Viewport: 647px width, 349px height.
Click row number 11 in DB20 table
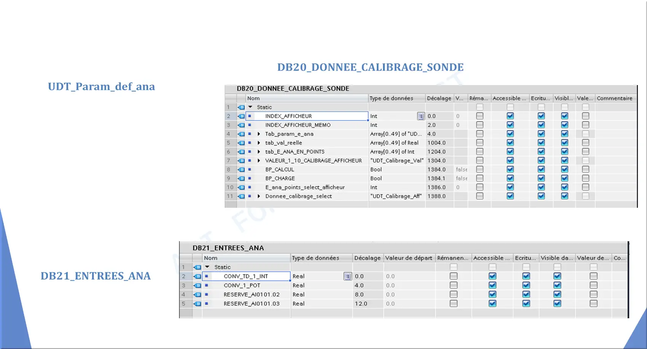click(230, 196)
